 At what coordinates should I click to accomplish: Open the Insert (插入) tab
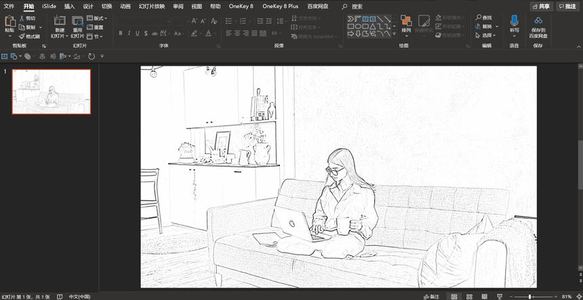[x=69, y=6]
